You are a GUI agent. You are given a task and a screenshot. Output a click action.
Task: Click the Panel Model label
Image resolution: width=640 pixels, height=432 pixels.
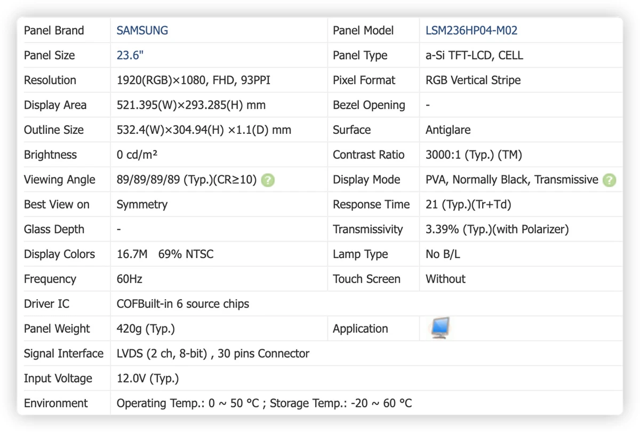click(x=363, y=30)
